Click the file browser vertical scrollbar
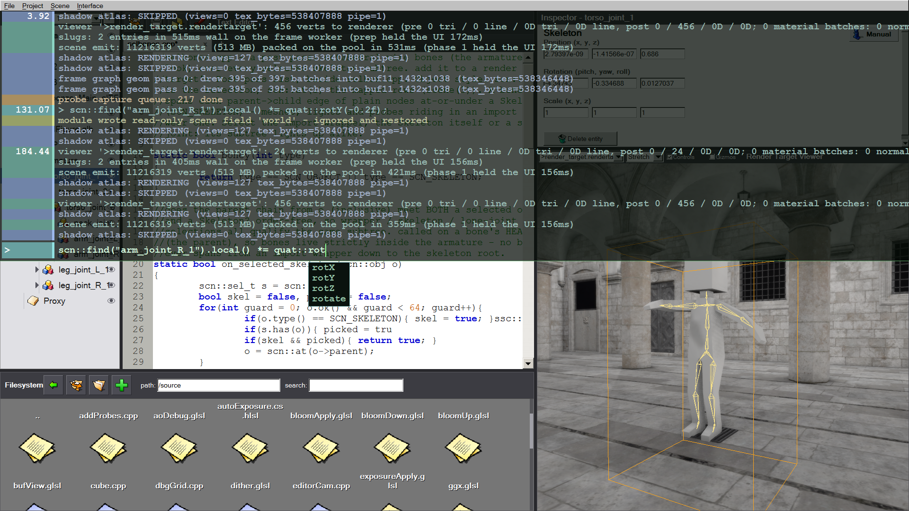Viewport: 909px width, 511px height. pyautogui.click(x=531, y=431)
